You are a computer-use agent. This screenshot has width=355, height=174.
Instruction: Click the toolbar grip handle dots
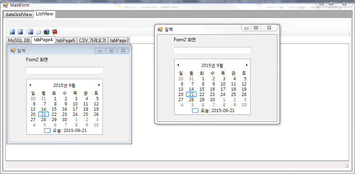pos(7,32)
